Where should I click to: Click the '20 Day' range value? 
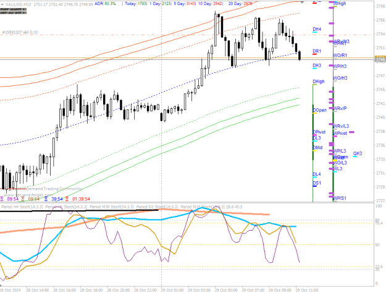240,4
